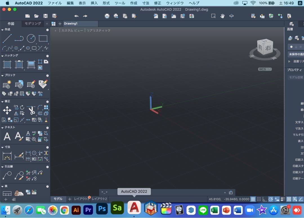Select the Circle tool in 作成 panel
The image size is (304, 218).
pyautogui.click(x=31, y=38)
